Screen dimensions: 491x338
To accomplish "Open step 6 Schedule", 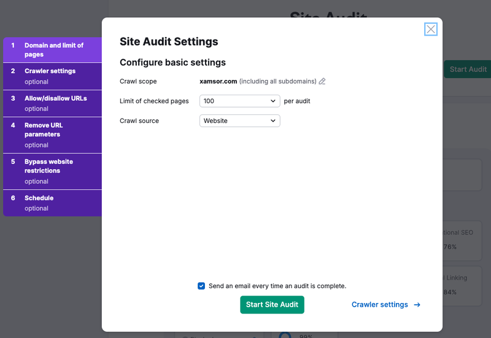I will point(52,203).
